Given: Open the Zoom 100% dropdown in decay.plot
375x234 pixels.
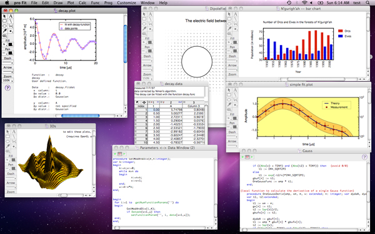Looking at the screenshot, I should point(7,80).
